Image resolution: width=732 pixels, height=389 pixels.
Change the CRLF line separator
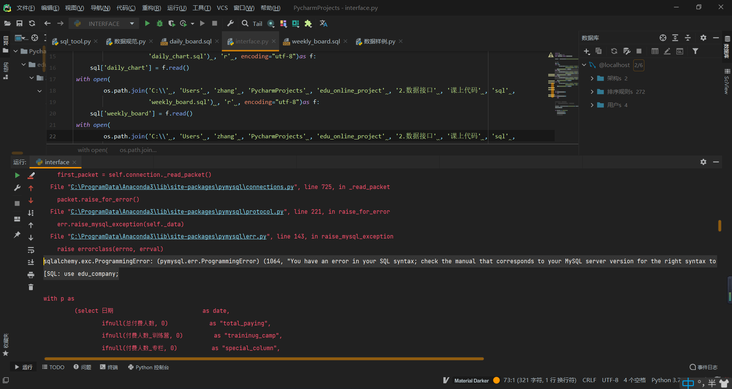coord(589,380)
